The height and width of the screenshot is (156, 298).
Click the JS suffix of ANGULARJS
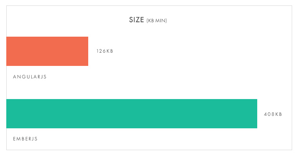(x=44, y=76)
